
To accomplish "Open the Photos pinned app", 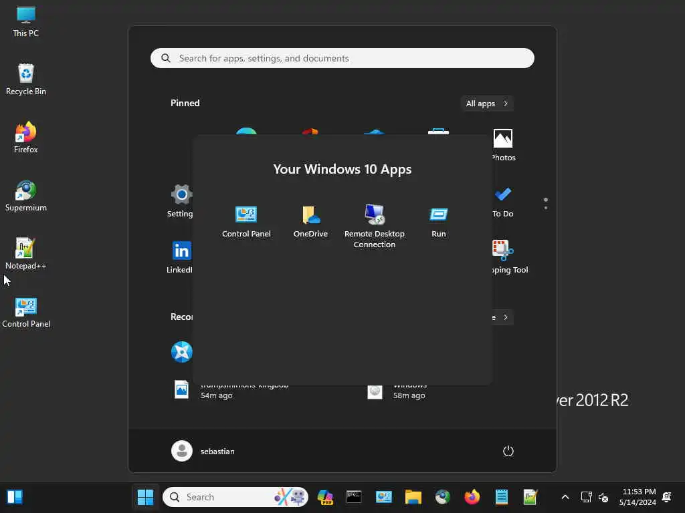I will tap(503, 145).
